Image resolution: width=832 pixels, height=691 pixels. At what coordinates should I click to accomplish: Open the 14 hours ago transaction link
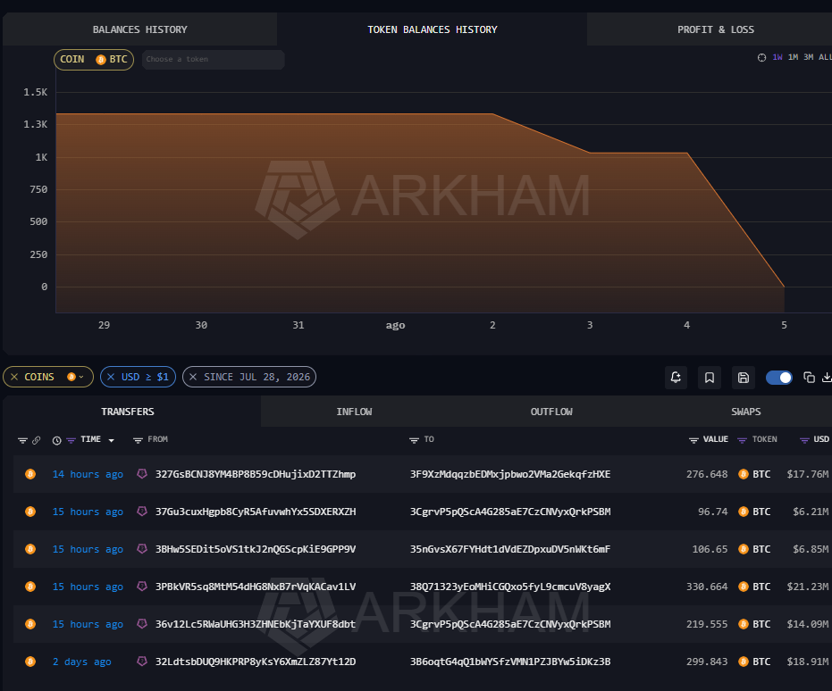[x=88, y=474]
